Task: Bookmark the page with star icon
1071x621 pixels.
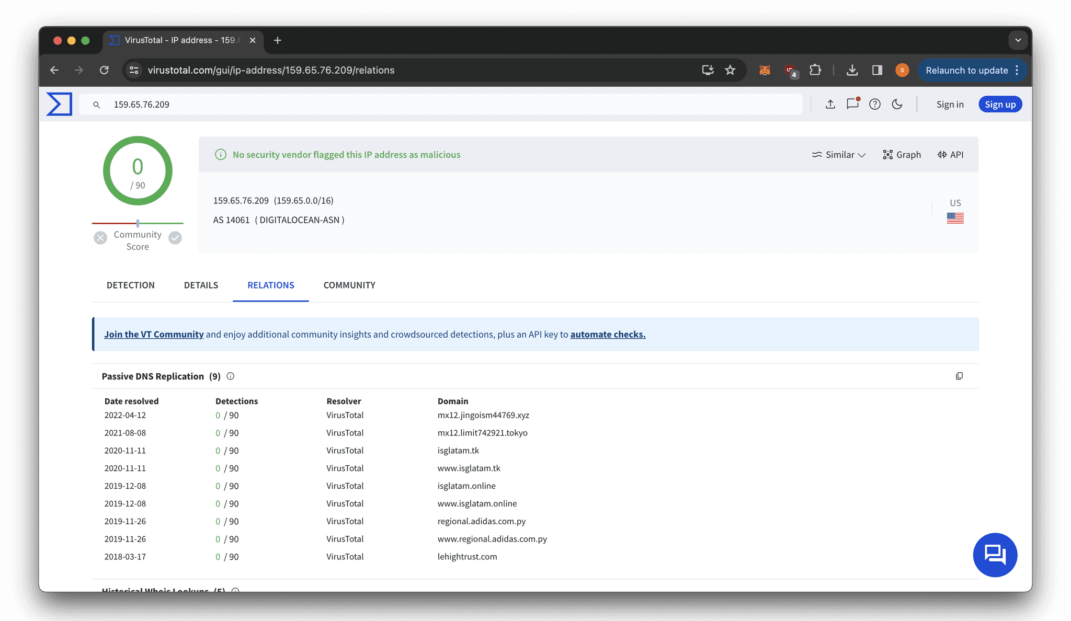Action: point(730,70)
